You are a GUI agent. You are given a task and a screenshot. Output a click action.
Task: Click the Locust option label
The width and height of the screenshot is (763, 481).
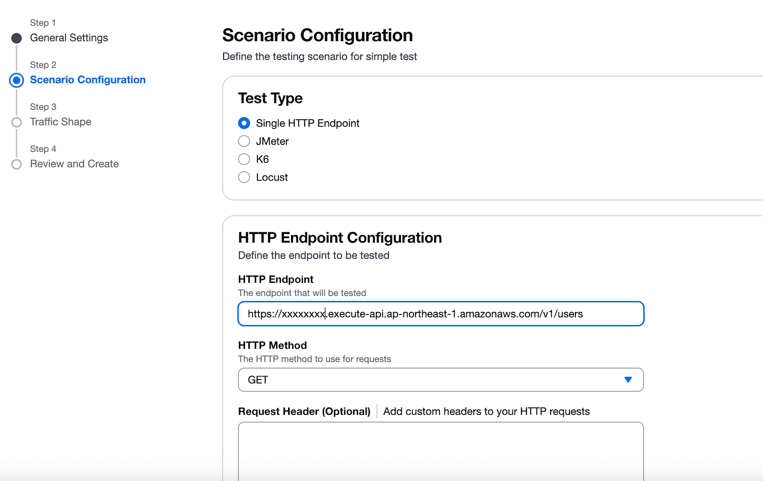coord(272,177)
